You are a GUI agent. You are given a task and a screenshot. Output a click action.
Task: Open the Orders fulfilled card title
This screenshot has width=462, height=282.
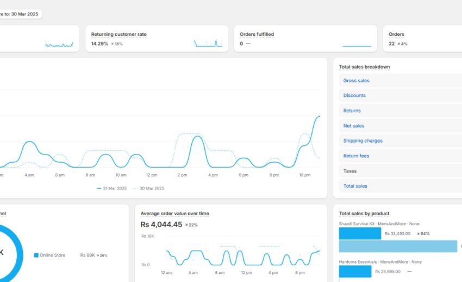(x=257, y=34)
